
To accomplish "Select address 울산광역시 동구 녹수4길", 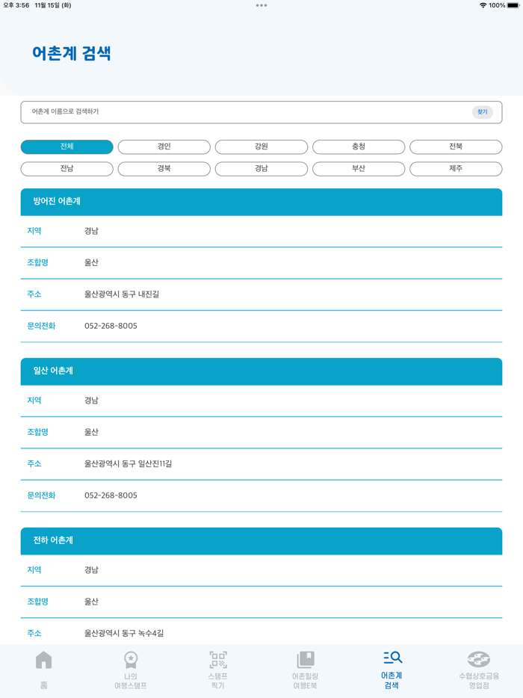I will coord(124,633).
